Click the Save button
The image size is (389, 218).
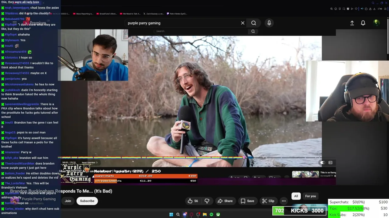[x=247, y=201]
